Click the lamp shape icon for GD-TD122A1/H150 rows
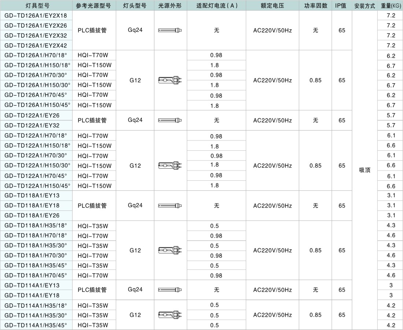Image resolution: width=403 pixels, height=330 pixels. (x=170, y=165)
